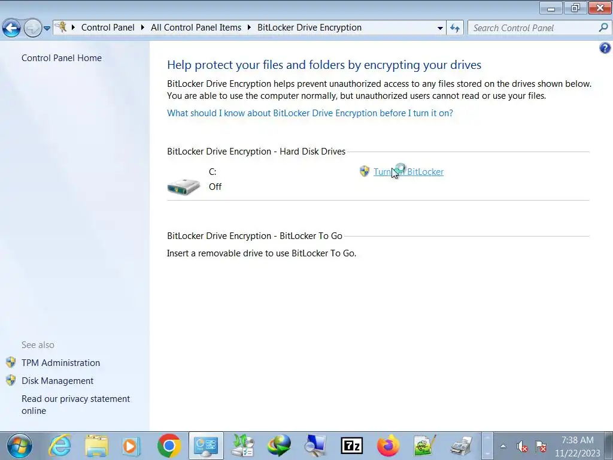Click the Refresh button in address bar

[x=455, y=28]
